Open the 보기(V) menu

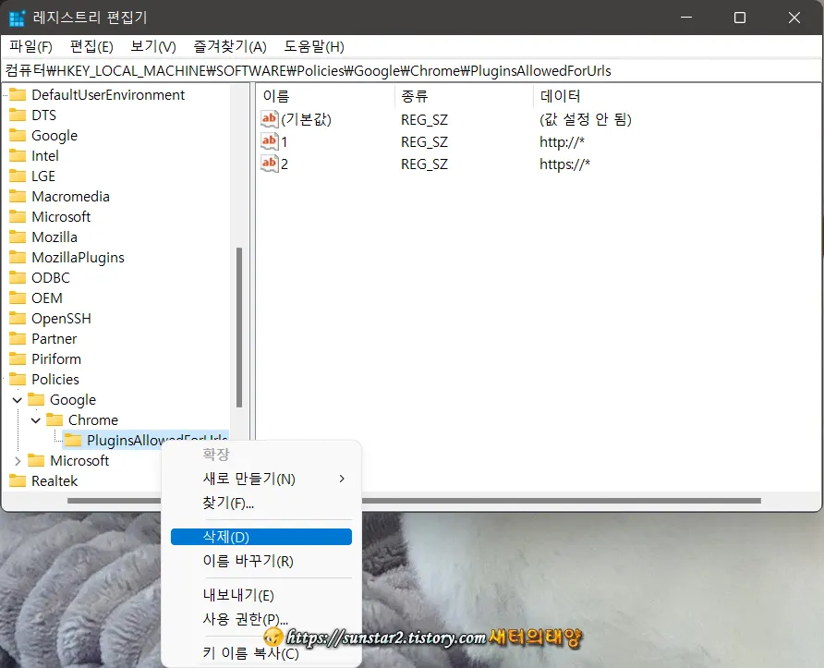pos(153,47)
